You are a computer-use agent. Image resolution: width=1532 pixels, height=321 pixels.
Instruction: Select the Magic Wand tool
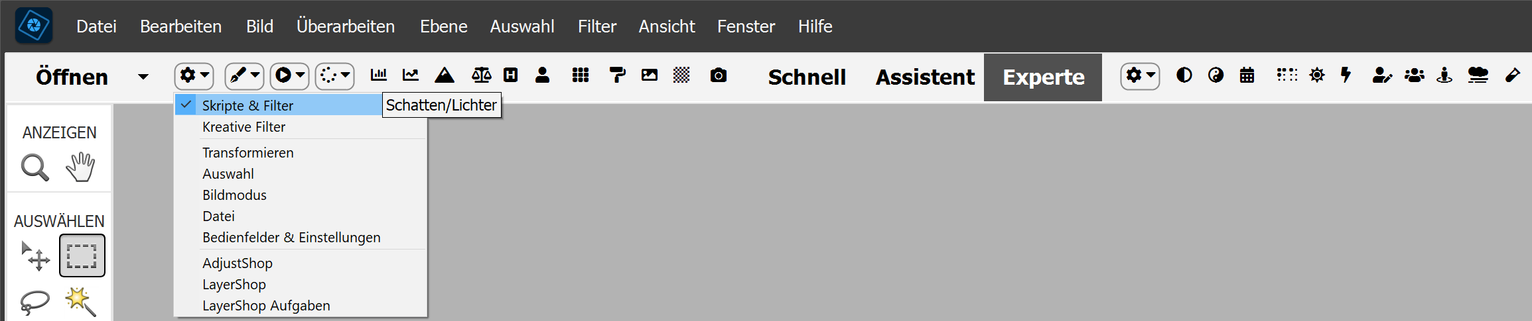point(80,301)
